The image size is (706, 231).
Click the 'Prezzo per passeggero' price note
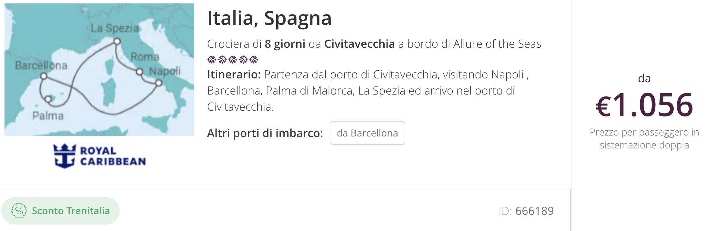tap(644, 139)
